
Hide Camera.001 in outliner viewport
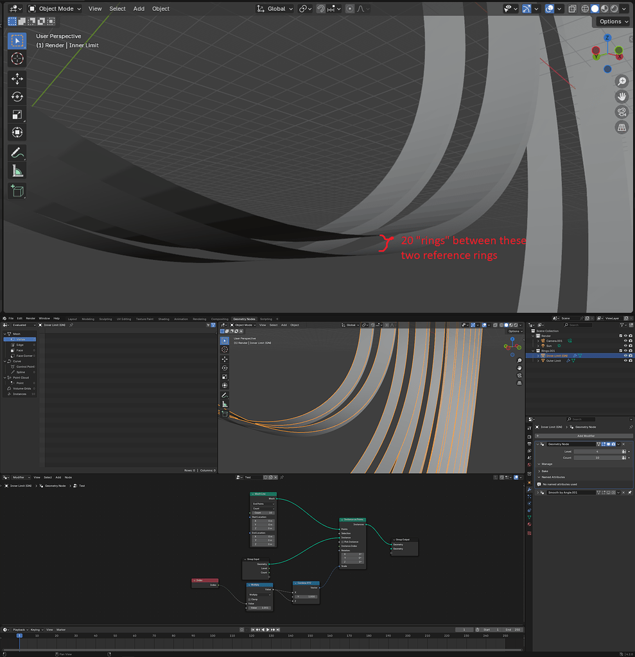(x=625, y=341)
